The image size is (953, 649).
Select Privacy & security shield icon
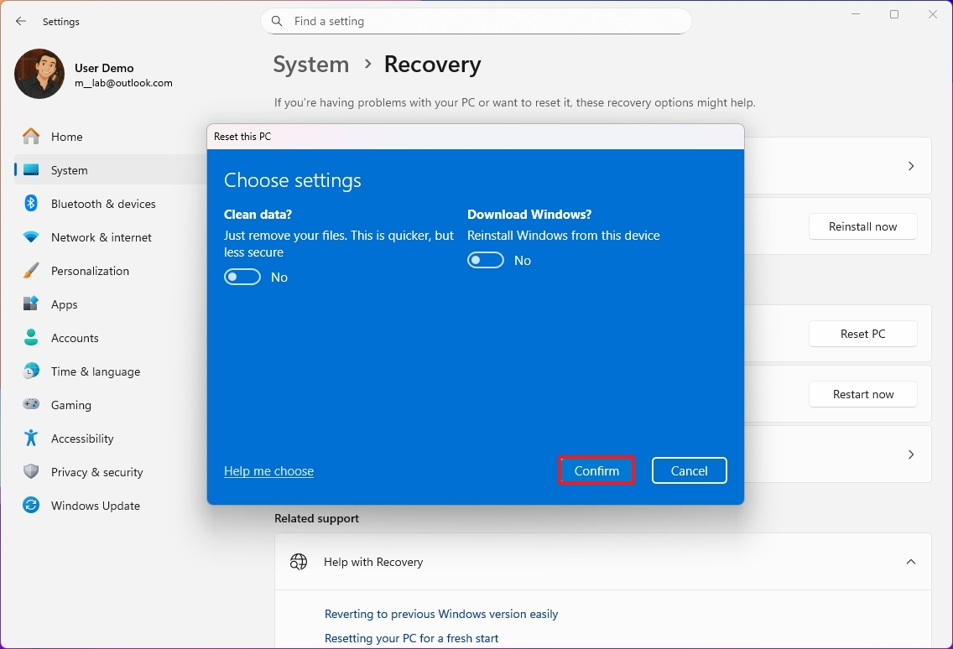[x=31, y=472]
